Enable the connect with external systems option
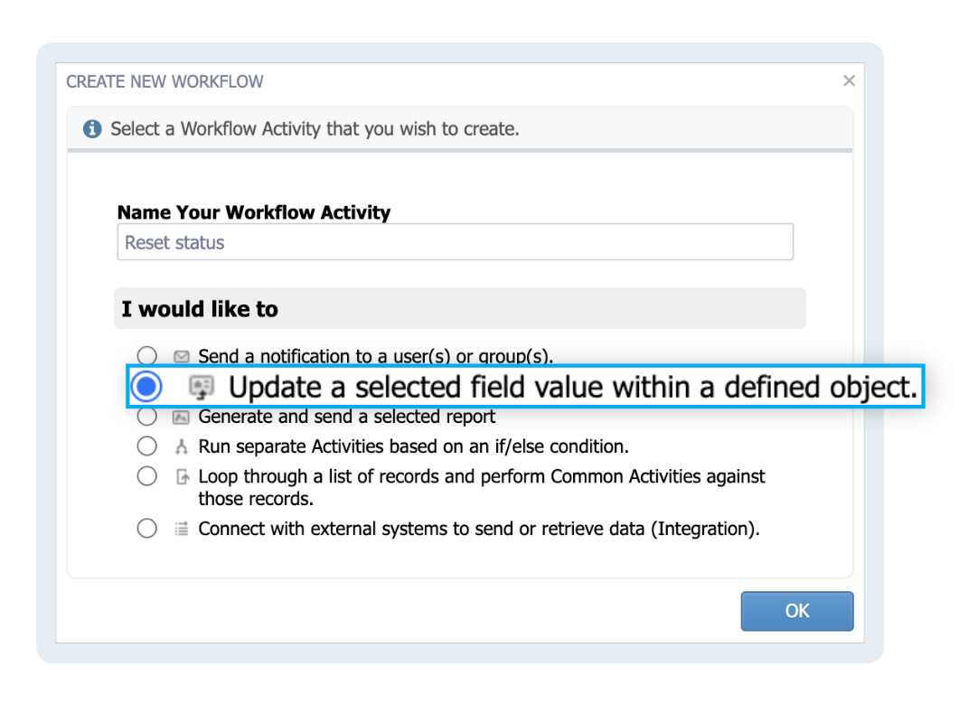The width and height of the screenshot is (959, 713). coord(147,528)
